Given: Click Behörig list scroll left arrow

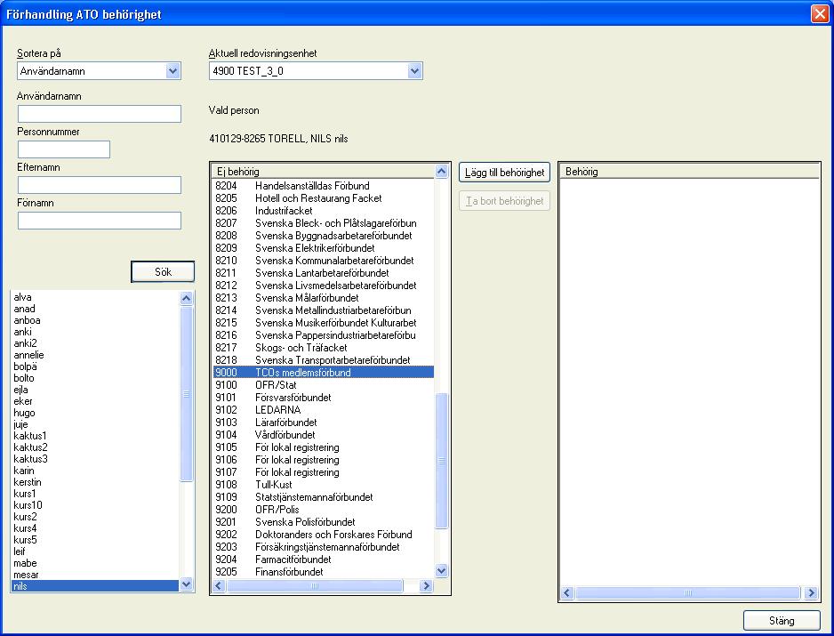Looking at the screenshot, I should pos(567,592).
